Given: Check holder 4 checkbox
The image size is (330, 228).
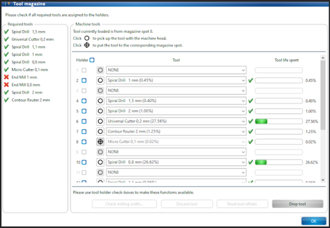Looking at the screenshot, I should [x=84, y=101].
